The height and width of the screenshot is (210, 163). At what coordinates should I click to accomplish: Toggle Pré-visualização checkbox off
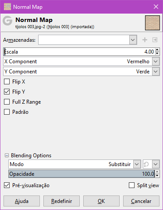pos(7,185)
